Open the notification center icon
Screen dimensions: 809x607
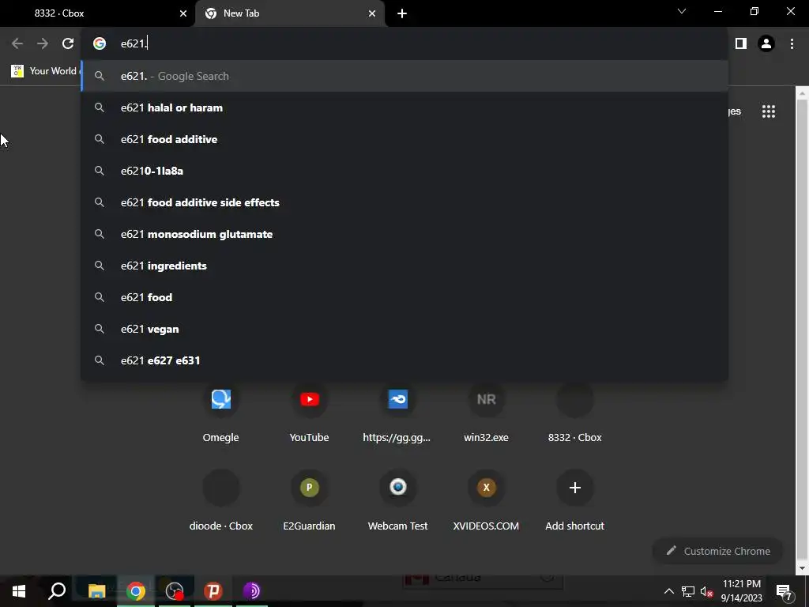pyautogui.click(x=785, y=591)
